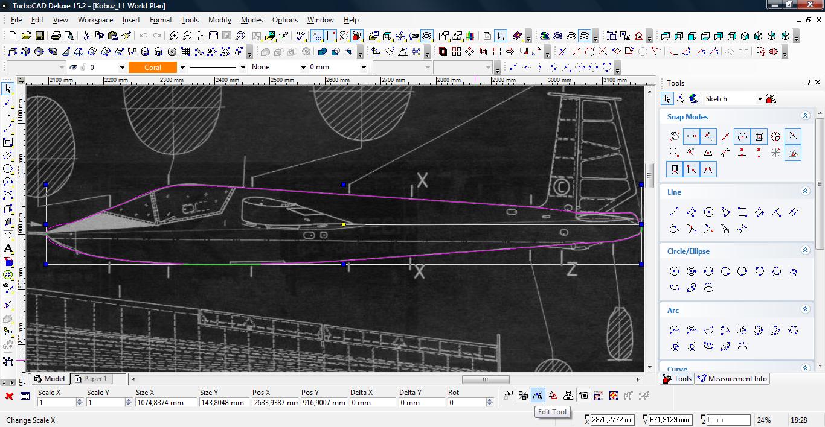Open the Coral pen color dropdown
Screen dimensions: 825x427
click(182, 67)
